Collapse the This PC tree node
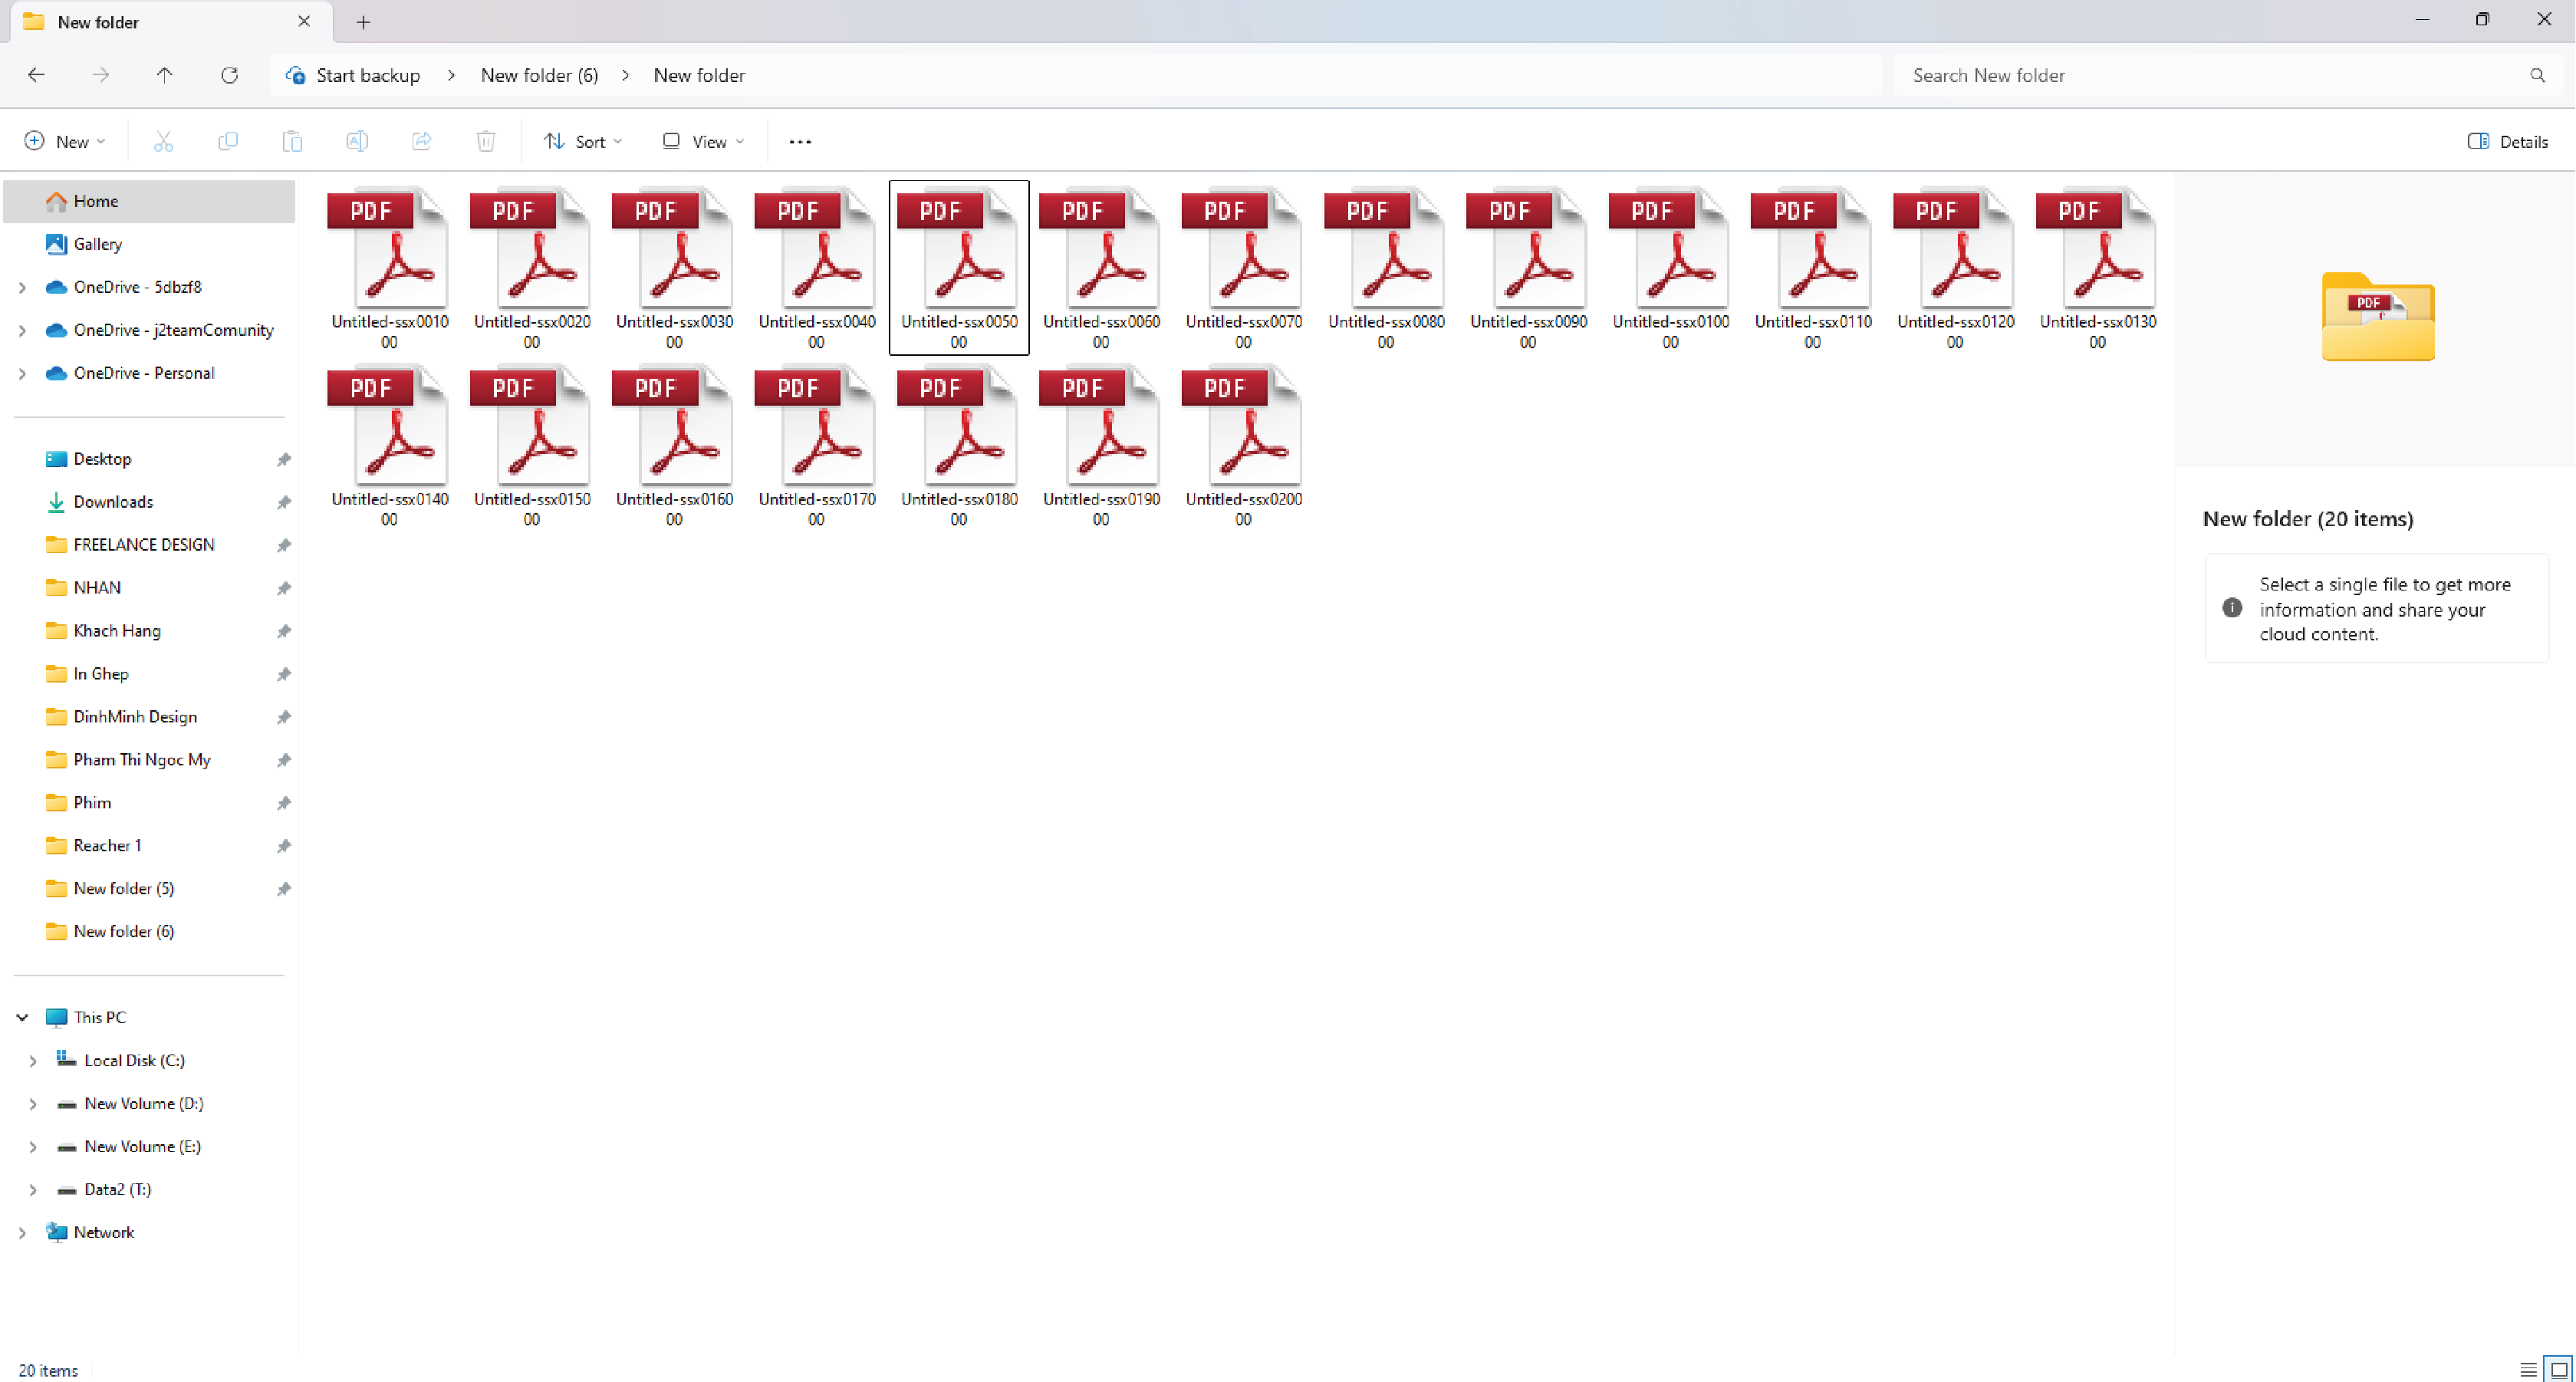2576x1382 pixels. pyautogui.click(x=22, y=1017)
